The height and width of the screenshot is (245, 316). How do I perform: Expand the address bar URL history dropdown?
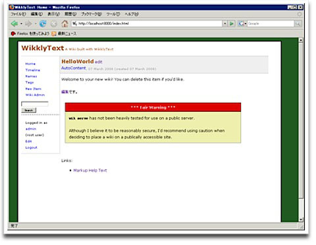tap(225, 24)
